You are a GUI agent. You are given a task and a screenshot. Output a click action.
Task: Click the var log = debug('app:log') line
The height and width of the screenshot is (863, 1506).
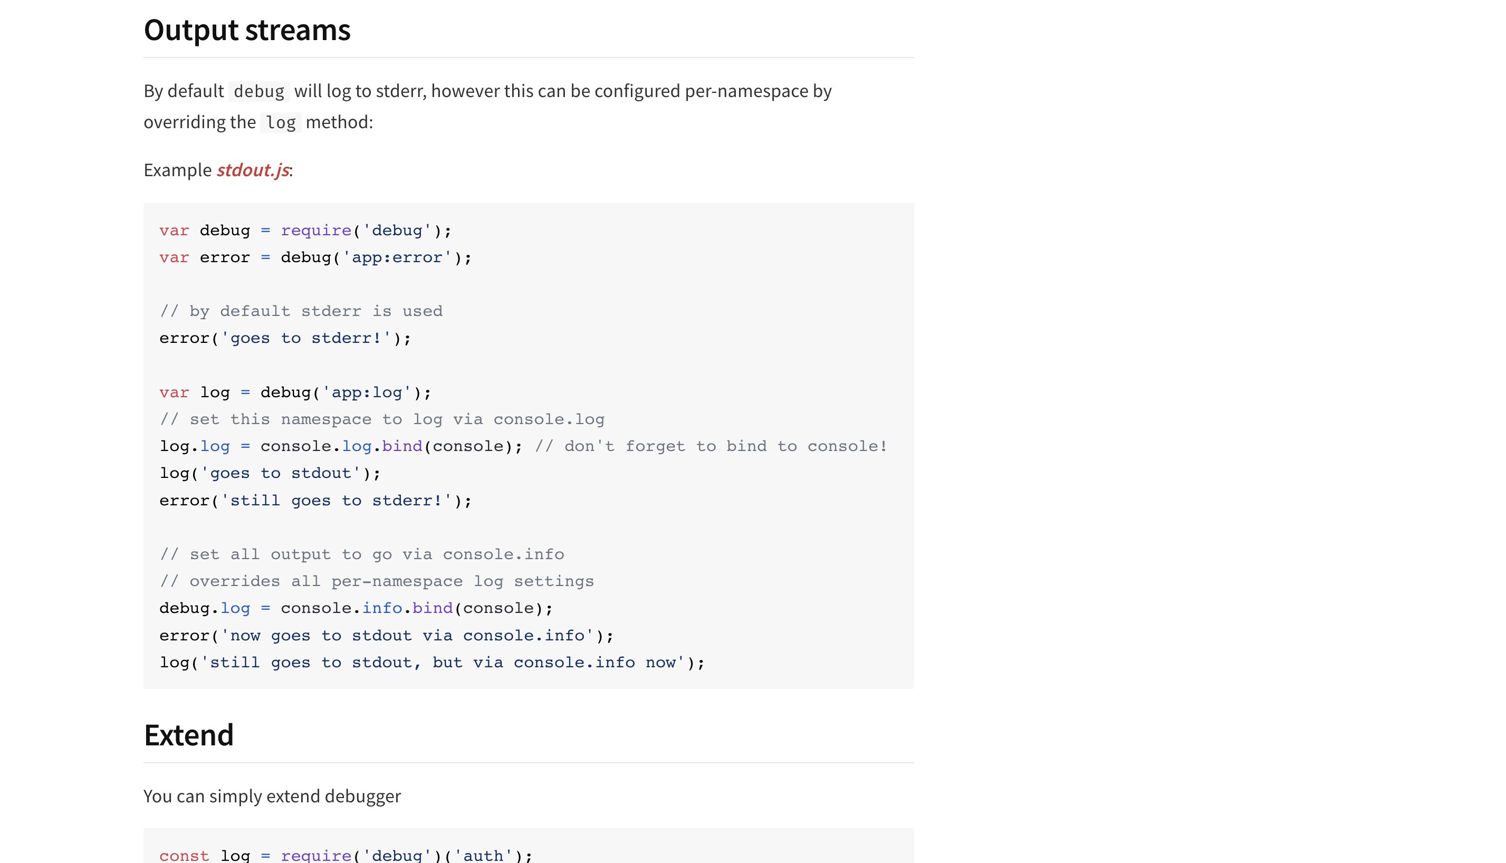click(295, 392)
